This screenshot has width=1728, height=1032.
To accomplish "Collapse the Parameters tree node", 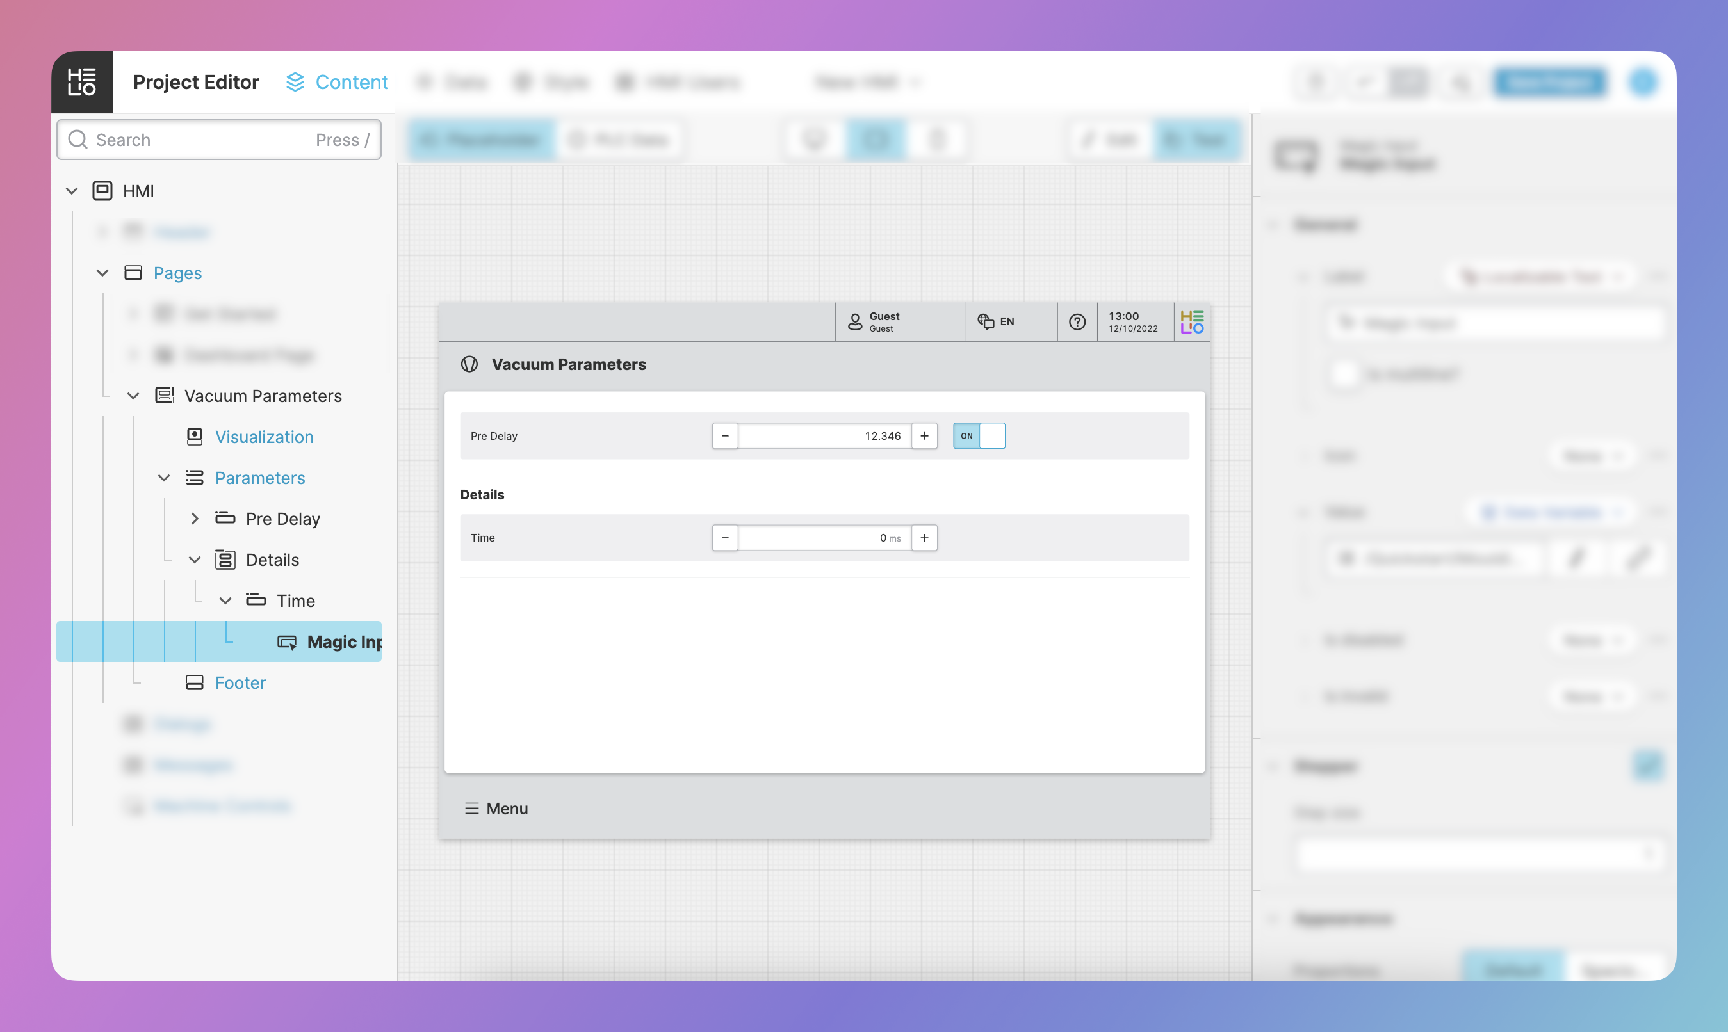I will tap(164, 478).
